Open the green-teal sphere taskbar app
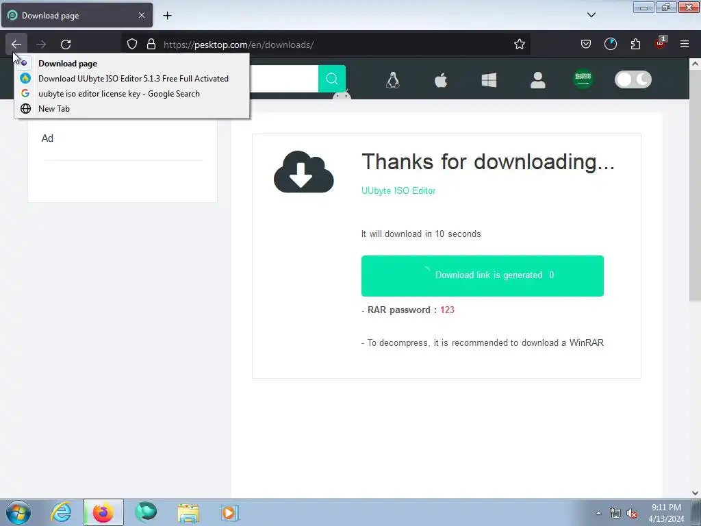The width and height of the screenshot is (701, 526). coord(146,512)
